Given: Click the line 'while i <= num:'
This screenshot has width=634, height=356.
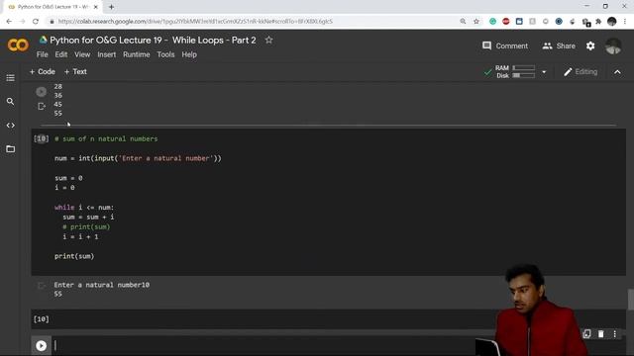Looking at the screenshot, I should pos(84,208).
